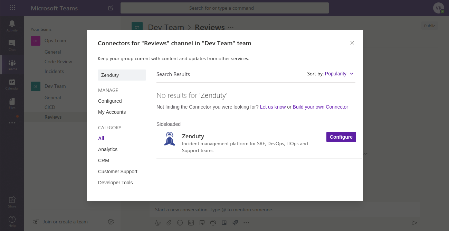Click Configure next to Zenduty
This screenshot has width=449, height=231.
pyautogui.click(x=341, y=137)
